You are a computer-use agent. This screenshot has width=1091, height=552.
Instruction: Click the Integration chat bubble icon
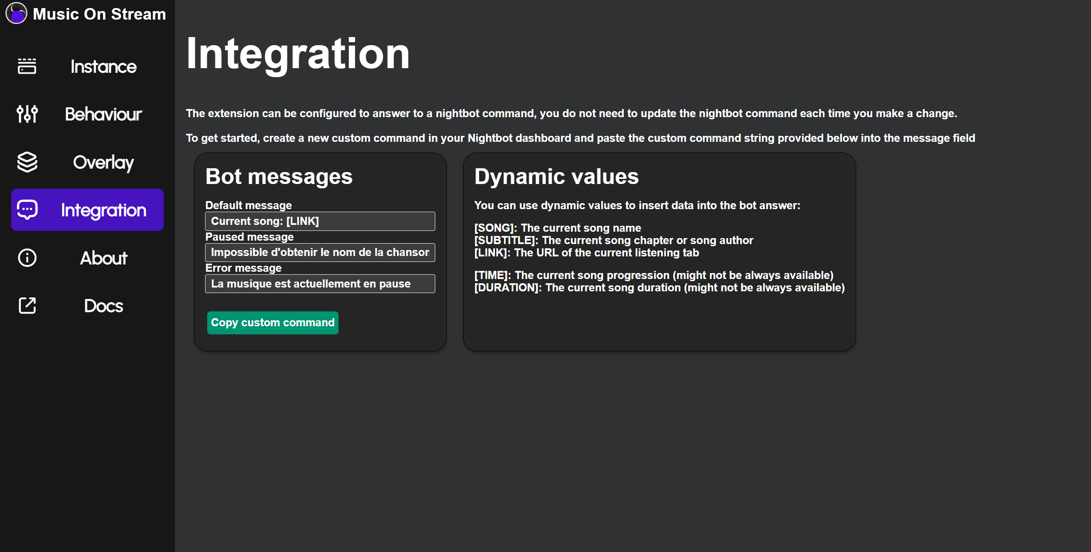coord(27,210)
